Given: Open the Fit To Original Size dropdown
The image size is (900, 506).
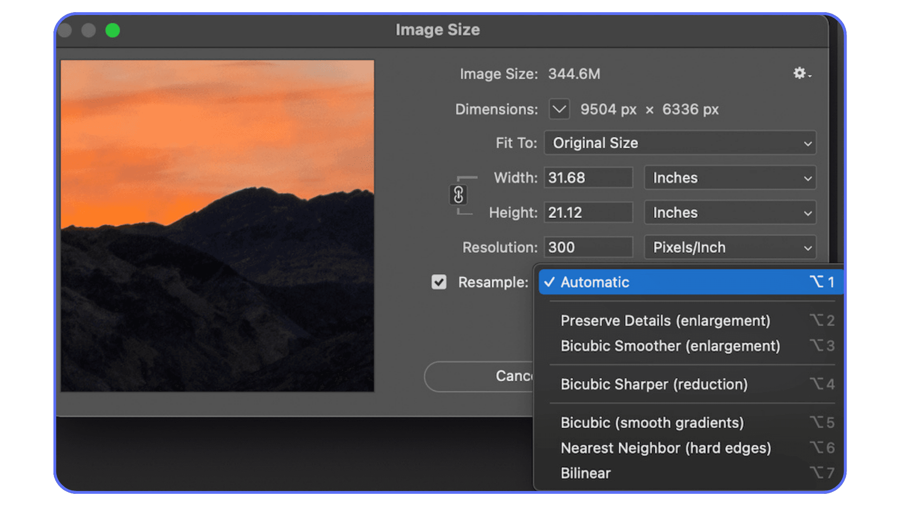Looking at the screenshot, I should pos(680,143).
